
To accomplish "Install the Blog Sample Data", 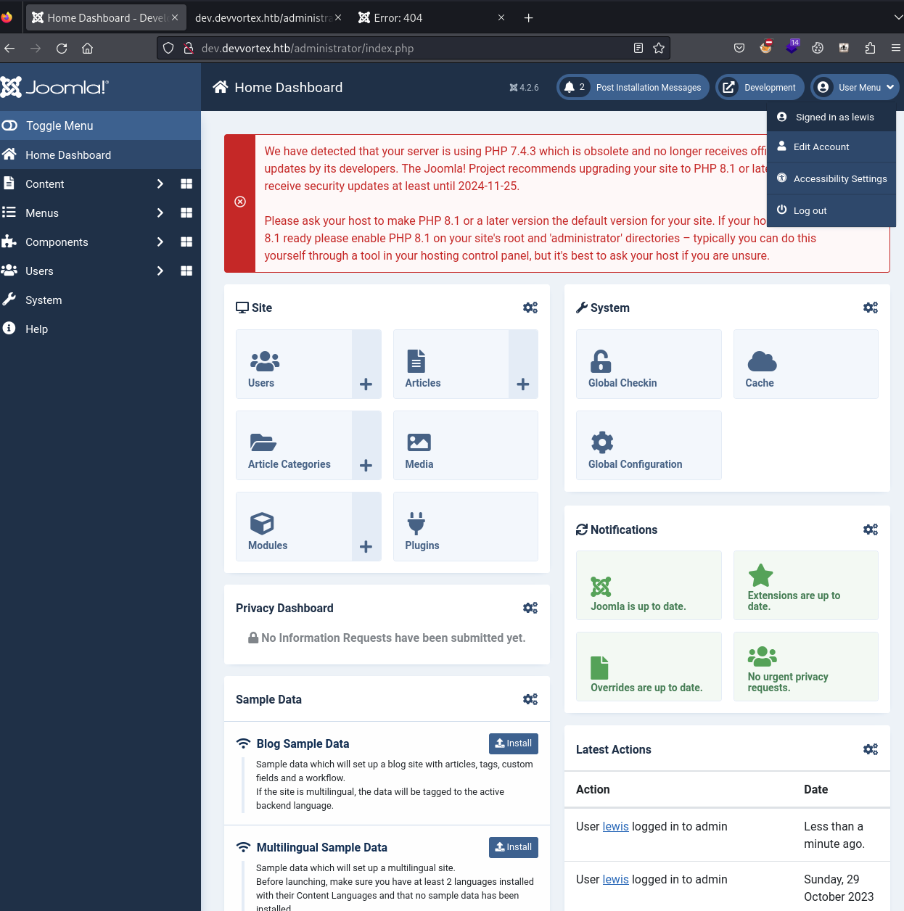I will [513, 743].
